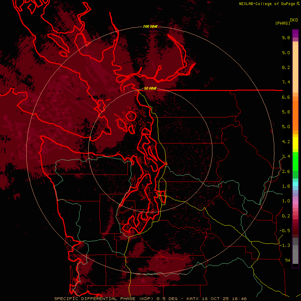Image resolution: width=301 pixels, height=301 pixels.
Task: Click the [PHAS] legend heading
Action: tap(283, 23)
